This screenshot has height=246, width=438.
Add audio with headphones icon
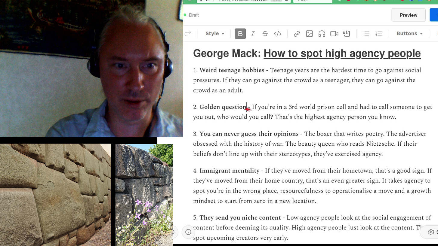tap(322, 34)
